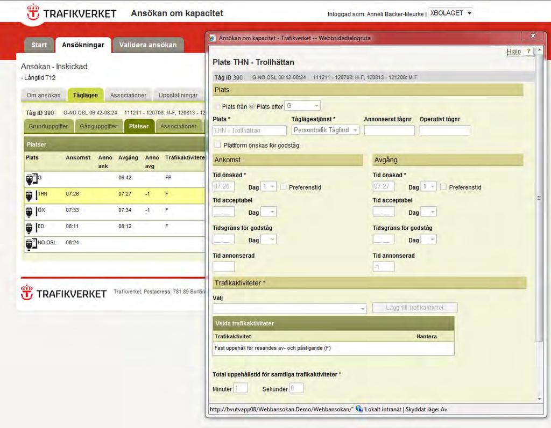This screenshot has width=551, height=428.
Task: Open the Tåglägestjänst dropdown
Action: (325, 130)
